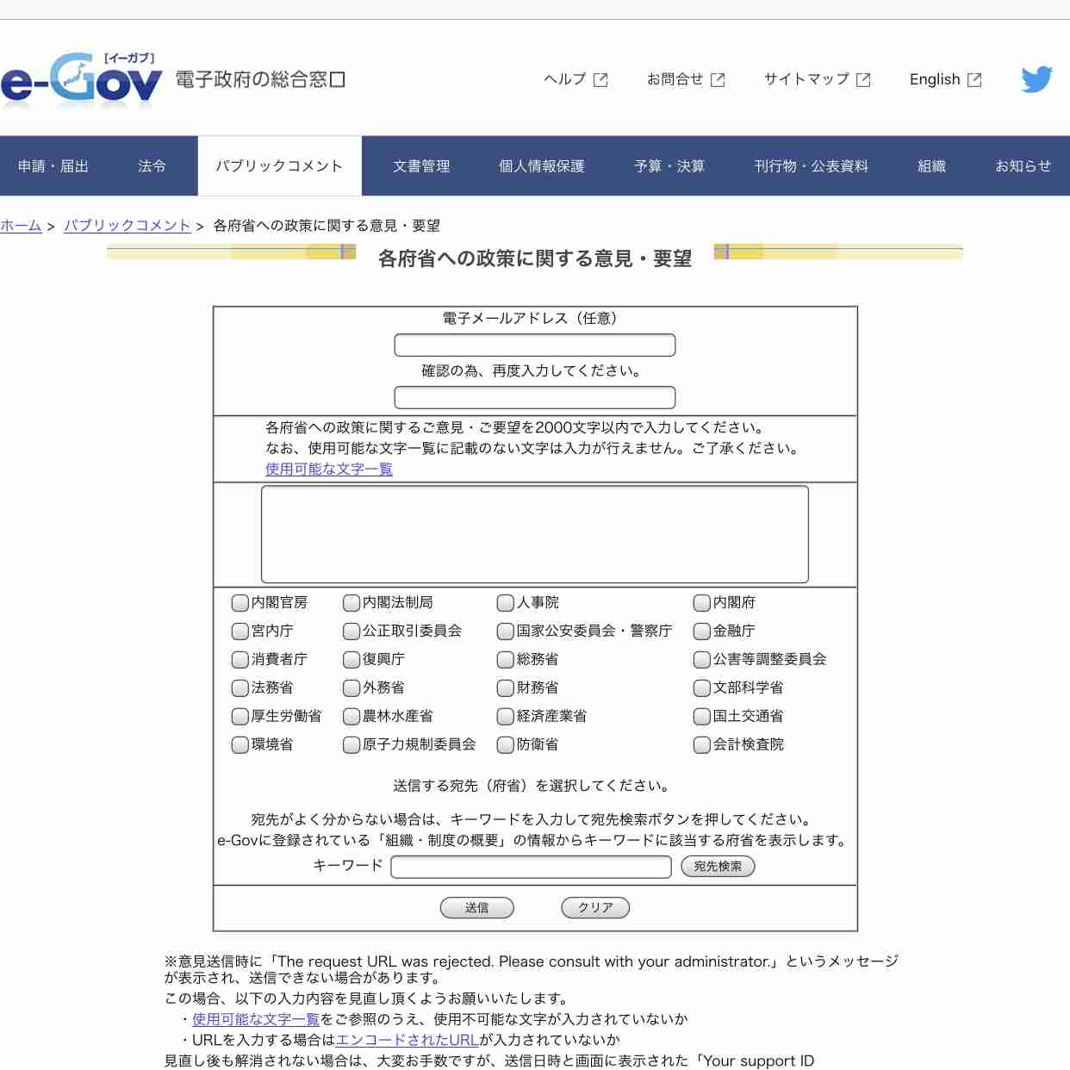This screenshot has height=1070, width=1070.
Task: Open the 申請・届出 tab
Action: tap(53, 165)
